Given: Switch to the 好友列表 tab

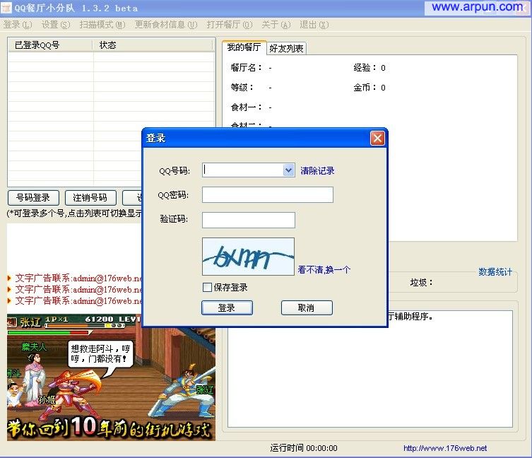Looking at the screenshot, I should coord(286,48).
